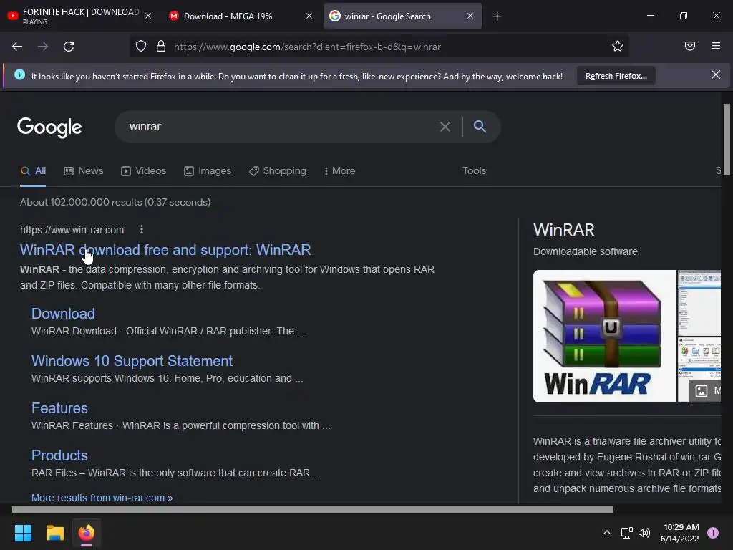This screenshot has width=733, height=550.
Task: Open the Features sitelink
Action: click(59, 407)
